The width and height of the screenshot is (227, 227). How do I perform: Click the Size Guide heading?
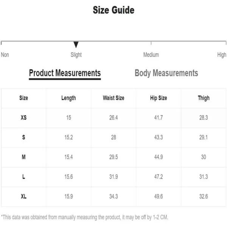(x=113, y=10)
